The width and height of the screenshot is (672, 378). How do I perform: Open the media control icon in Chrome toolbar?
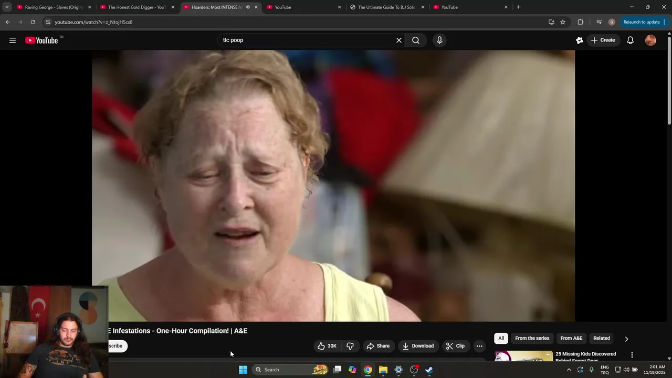pos(599,22)
